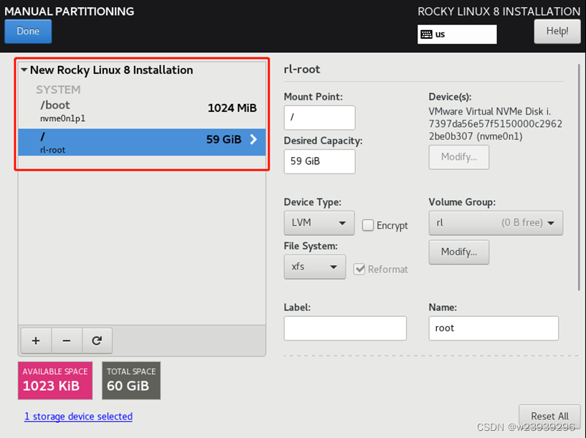Click the Done button
This screenshot has width=586, height=438.
pyautogui.click(x=28, y=31)
